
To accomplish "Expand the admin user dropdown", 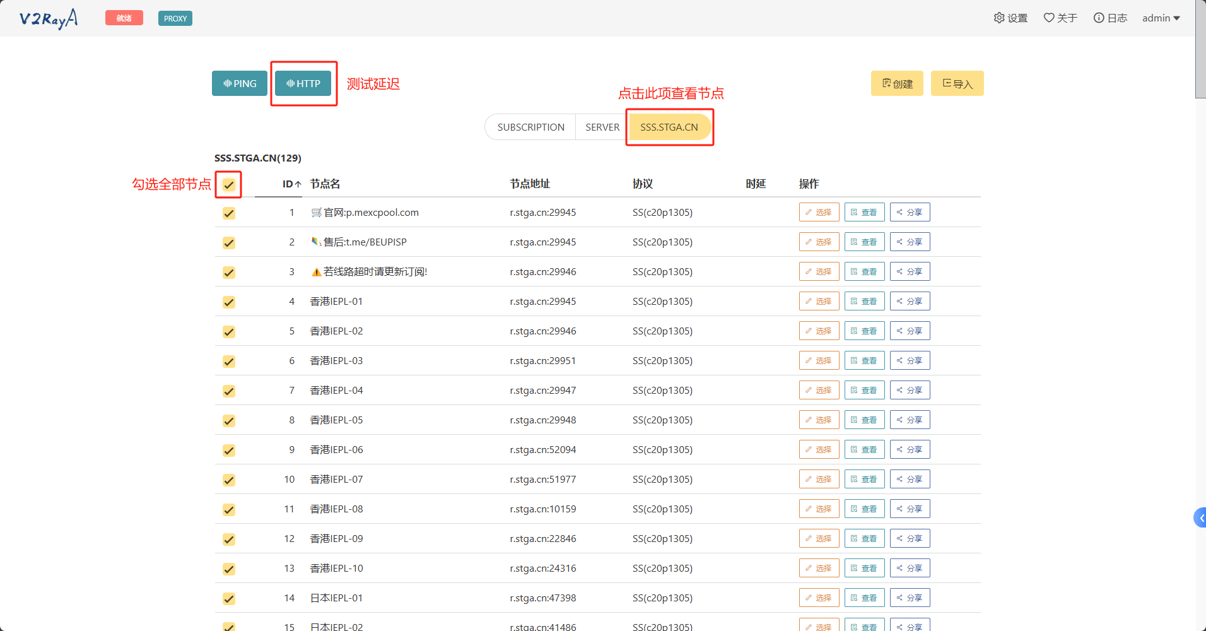I will pos(1161,18).
